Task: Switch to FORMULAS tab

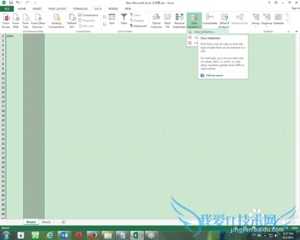Action: point(80,9)
